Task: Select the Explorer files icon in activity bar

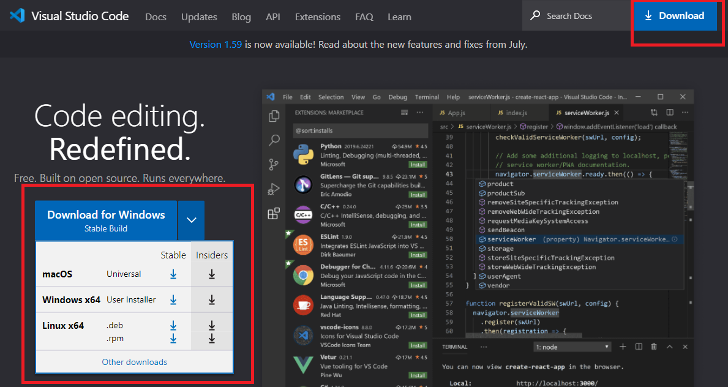Action: coord(274,116)
